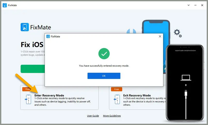Click the large FixMate wordmark text
The width and height of the screenshot is (208, 125).
[x=41, y=27]
